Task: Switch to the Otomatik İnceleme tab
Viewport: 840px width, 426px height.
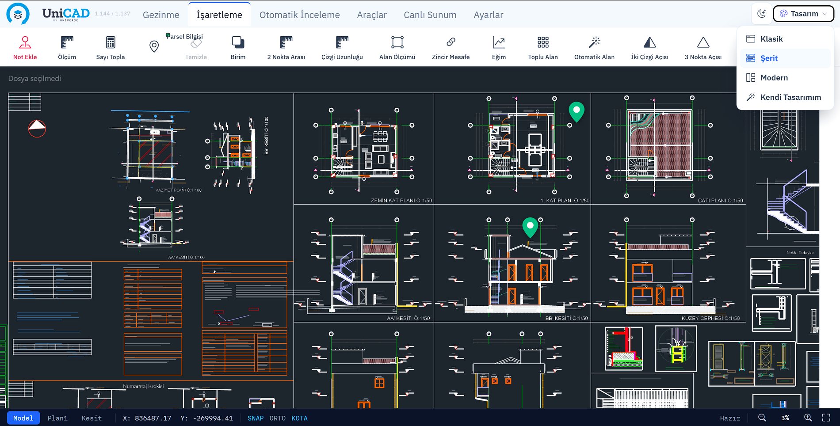Action: click(x=299, y=15)
